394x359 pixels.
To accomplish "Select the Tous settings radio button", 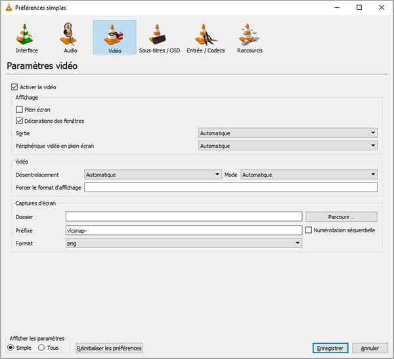I will (41, 347).
